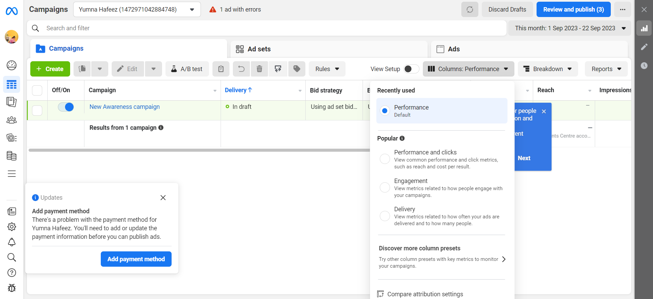Screen dimensions: 653x299
Task: Click Next in the blue tooltip
Action: tap(524, 158)
